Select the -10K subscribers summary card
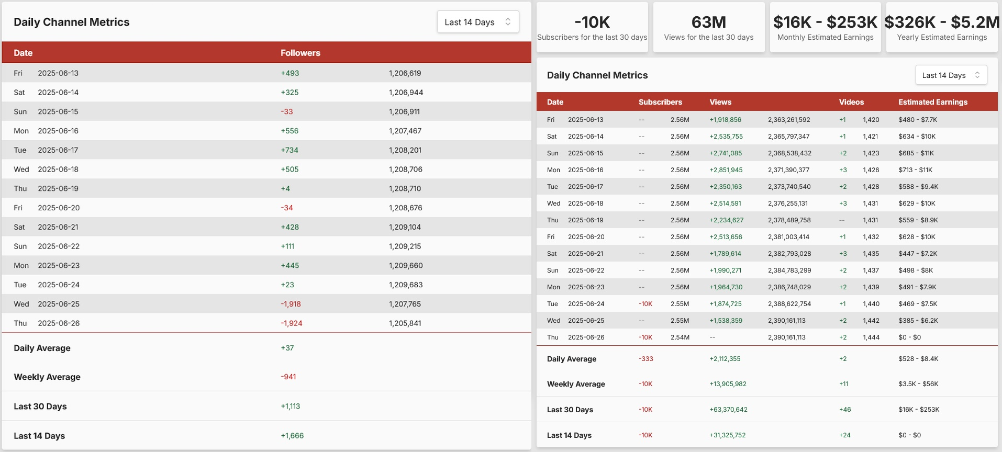Screen dimensions: 1002x452 click(592, 27)
